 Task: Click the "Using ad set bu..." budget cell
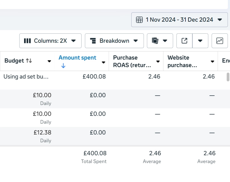click(26, 76)
